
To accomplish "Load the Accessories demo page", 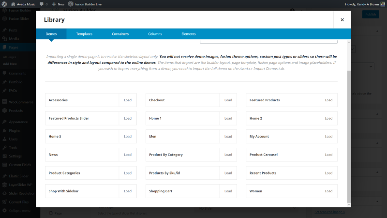I will coord(128,100).
